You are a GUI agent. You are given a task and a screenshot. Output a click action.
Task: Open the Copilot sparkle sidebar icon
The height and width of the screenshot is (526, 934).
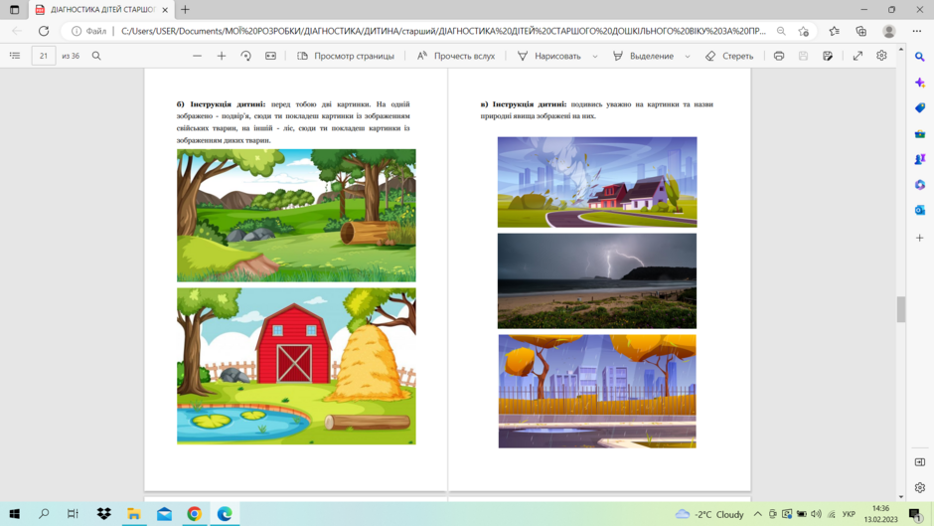[920, 83]
